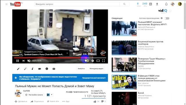This screenshot has height=105, width=186.
Task: Open the notifications bell
Action: pos(166,4)
